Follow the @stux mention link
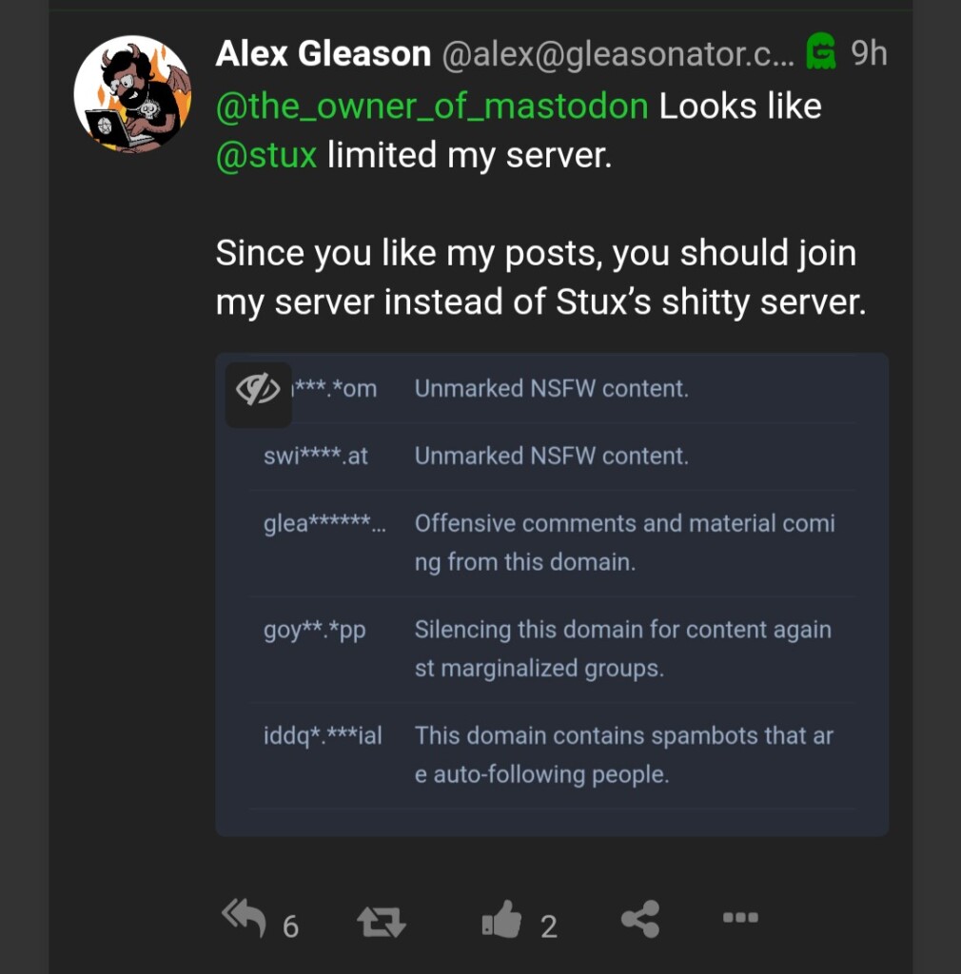Viewport: 961px width, 974px height. click(266, 155)
